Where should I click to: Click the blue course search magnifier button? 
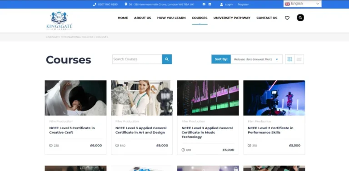167,59
